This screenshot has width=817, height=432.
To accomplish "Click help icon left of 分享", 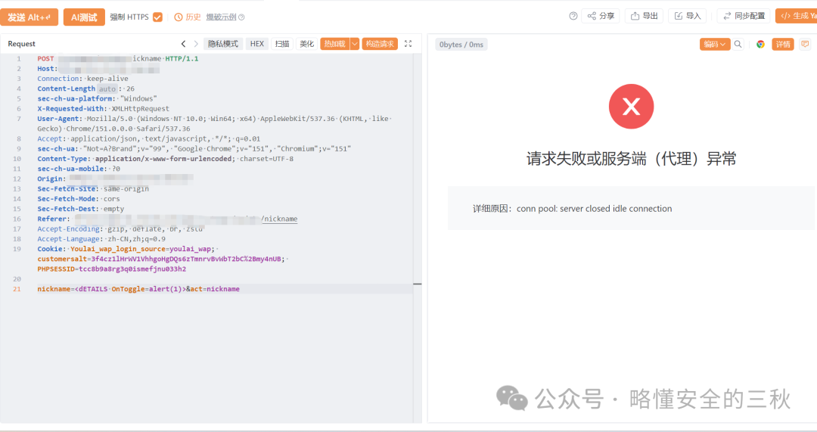I will [573, 16].
